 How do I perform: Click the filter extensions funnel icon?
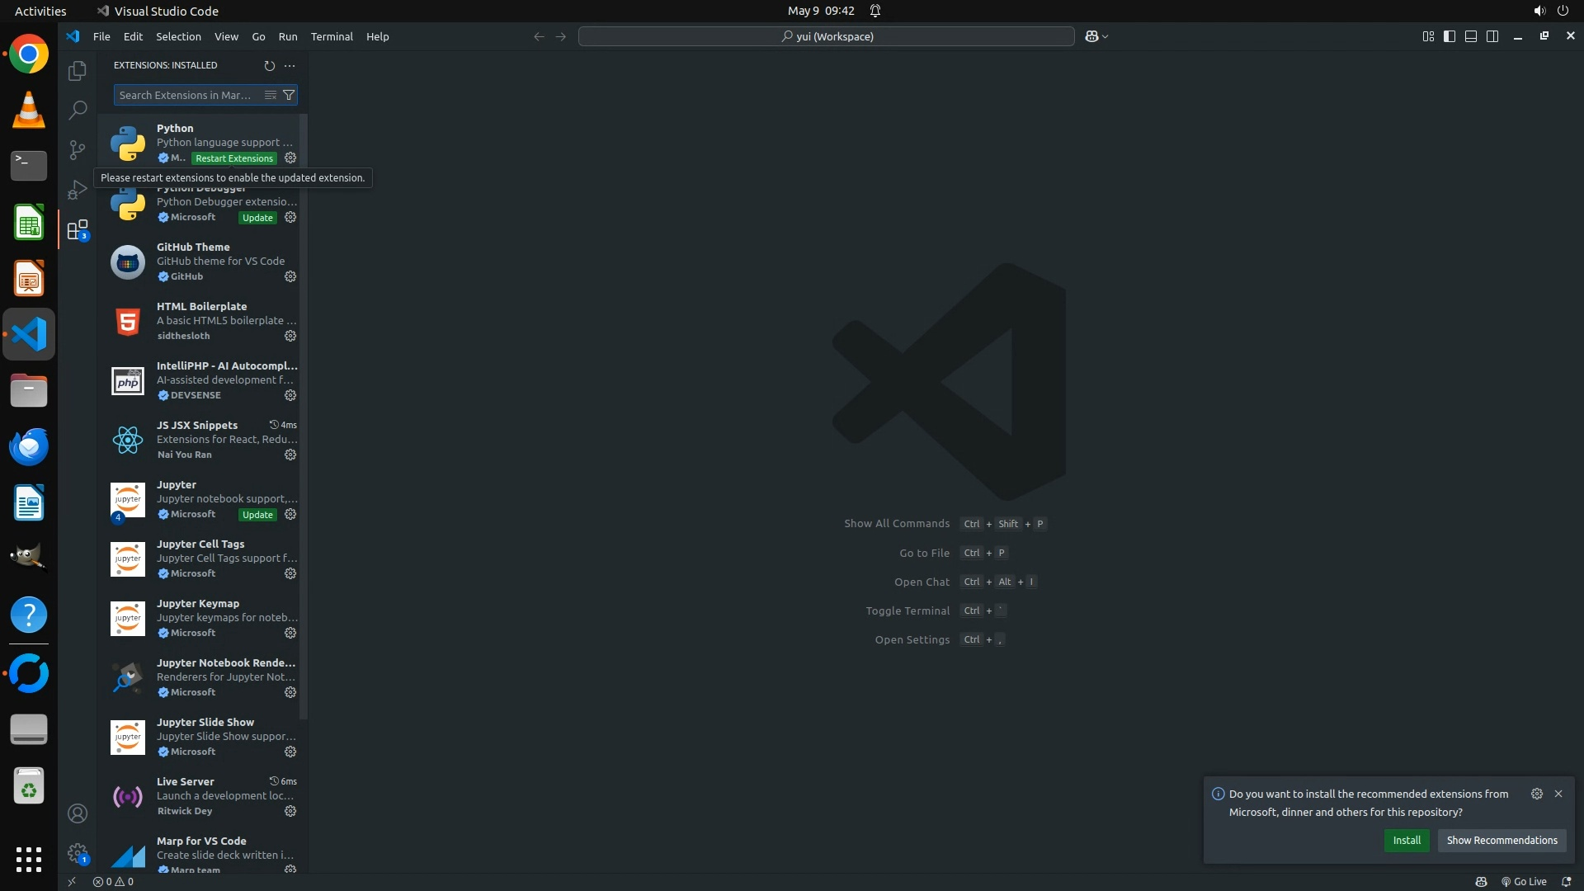(x=289, y=95)
